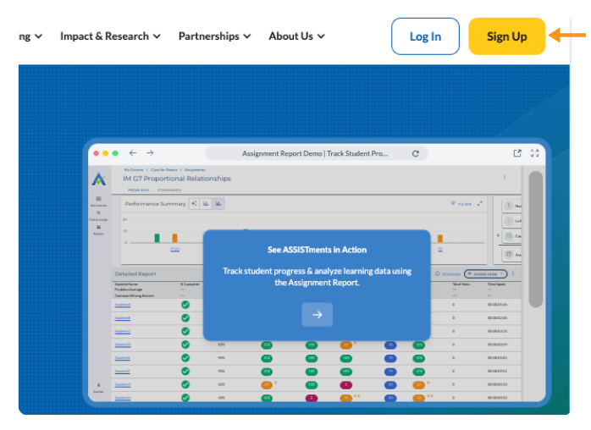Click the green checkmark in Student H row

point(185,398)
